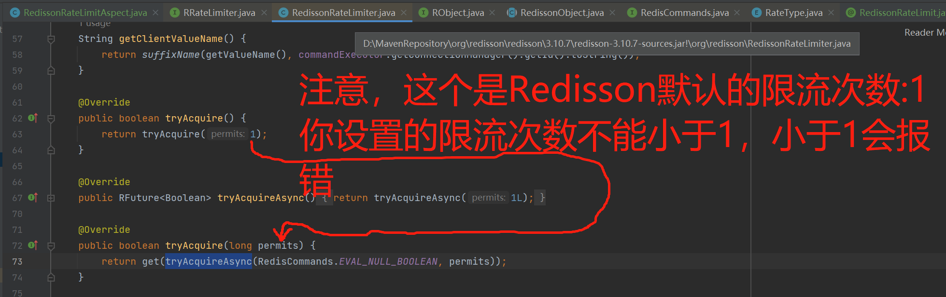Viewport: 946px width, 297px height.
Task: Click the getValueName() call on line 58
Action: click(x=246, y=54)
